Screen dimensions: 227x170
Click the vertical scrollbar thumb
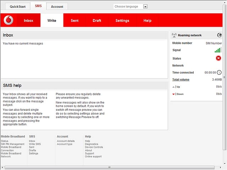(x=225, y=77)
